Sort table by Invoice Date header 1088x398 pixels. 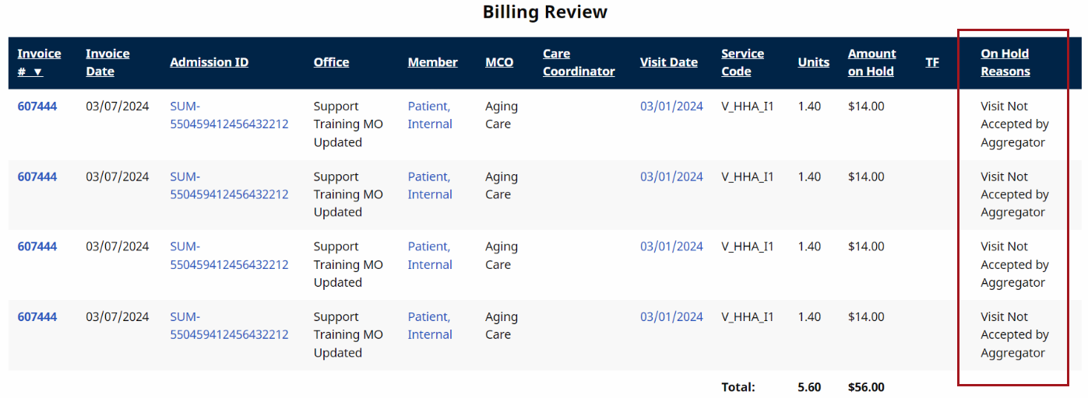pyautogui.click(x=107, y=62)
